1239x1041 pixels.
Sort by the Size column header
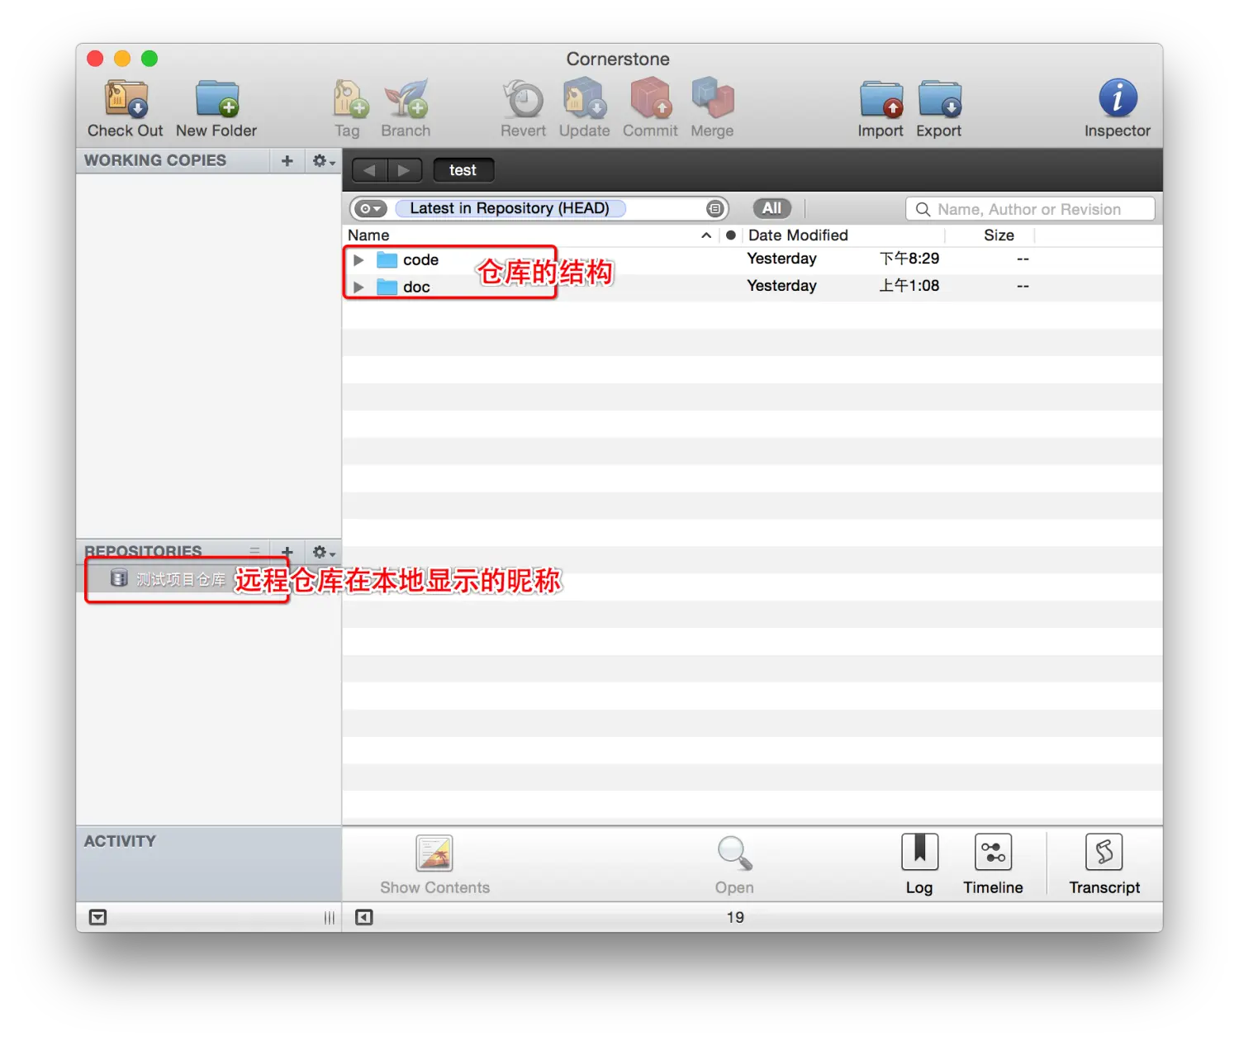(x=999, y=235)
